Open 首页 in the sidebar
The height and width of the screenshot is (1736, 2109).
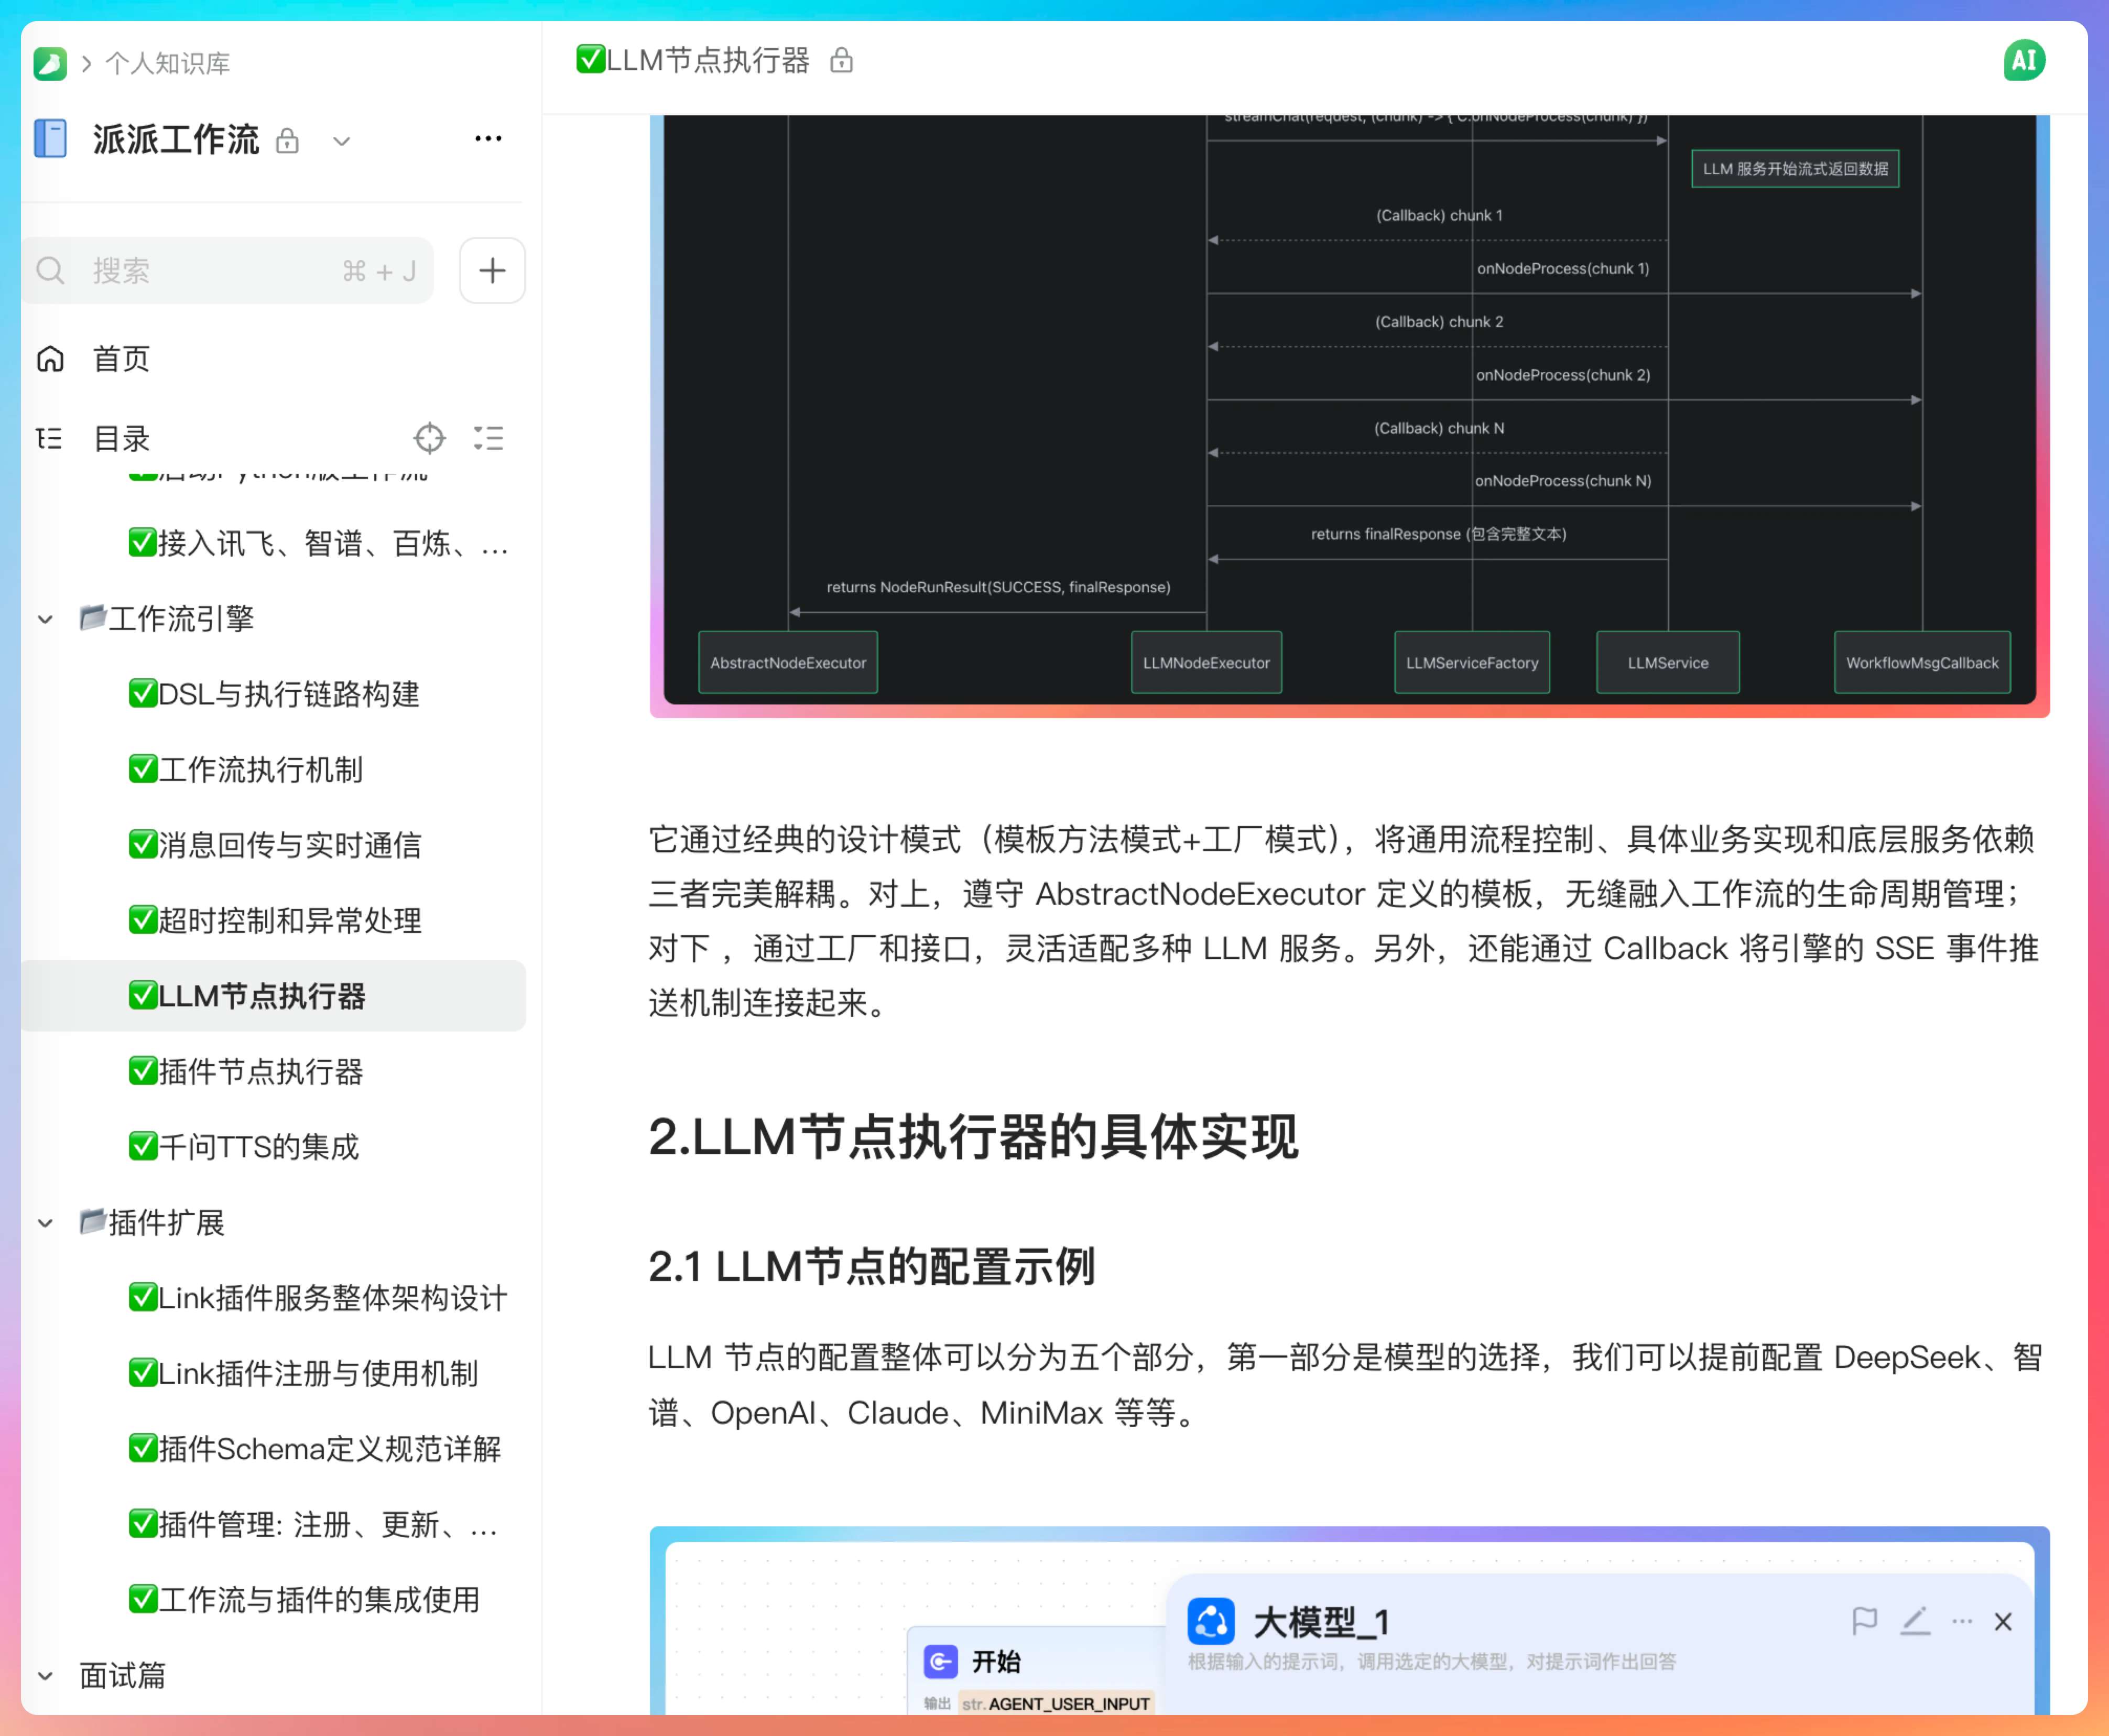pos(121,359)
